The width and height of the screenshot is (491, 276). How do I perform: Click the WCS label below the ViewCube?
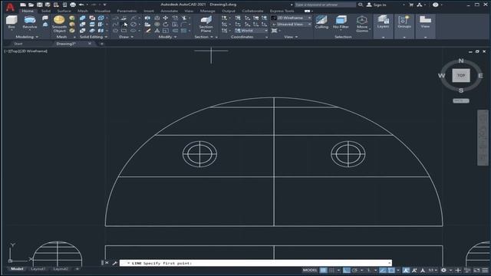(x=461, y=100)
